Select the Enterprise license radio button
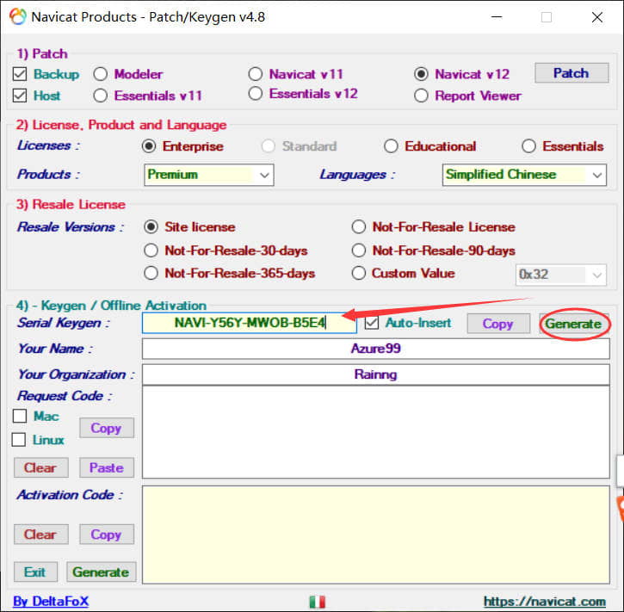This screenshot has height=612, width=624. pos(149,146)
